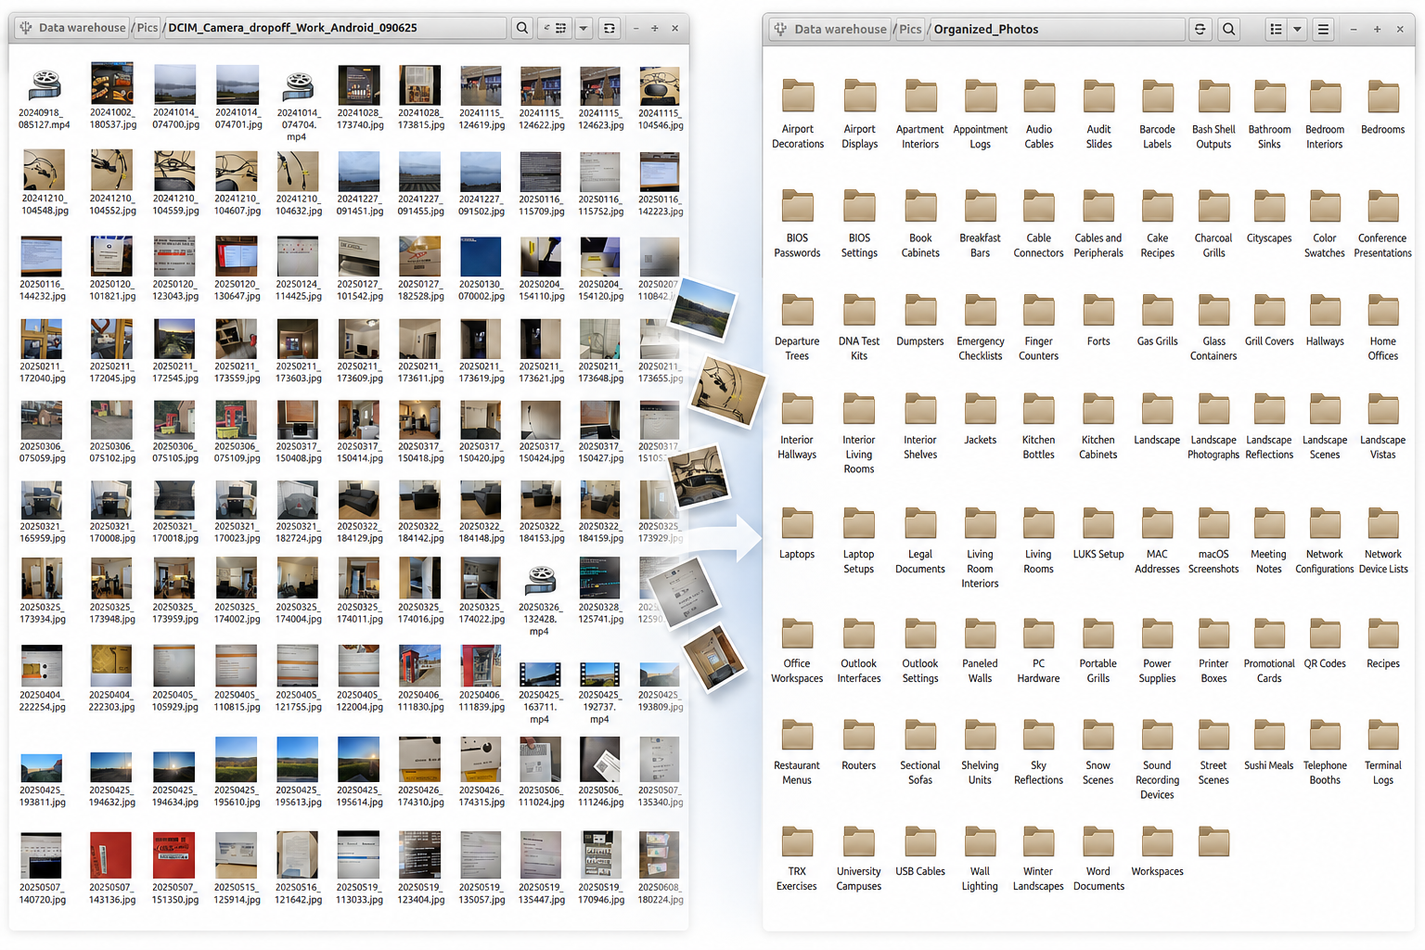Click the Organized_Photos path segment
The image size is (1425, 950).
[986, 29]
